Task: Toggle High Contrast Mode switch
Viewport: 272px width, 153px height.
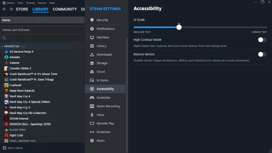Action: point(262,40)
